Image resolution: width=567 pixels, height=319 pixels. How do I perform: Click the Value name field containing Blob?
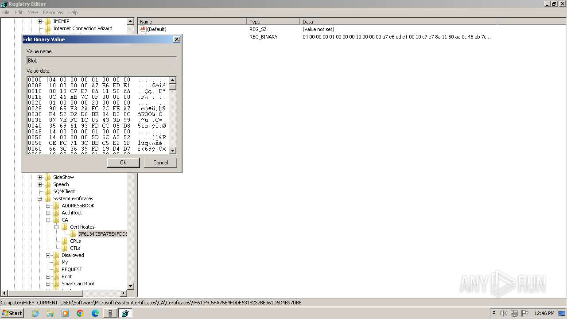(x=101, y=61)
